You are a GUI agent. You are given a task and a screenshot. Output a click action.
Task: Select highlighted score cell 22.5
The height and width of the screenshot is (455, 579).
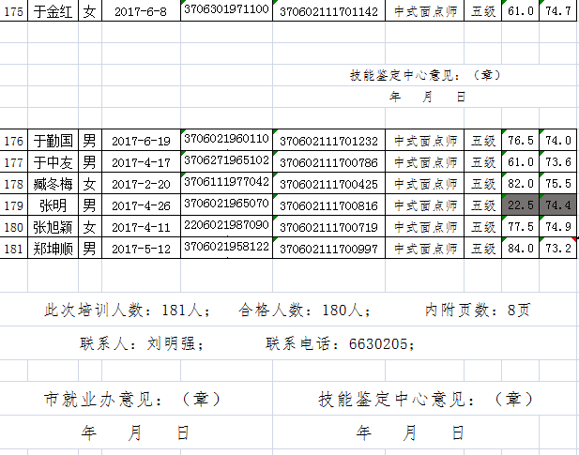(520, 205)
